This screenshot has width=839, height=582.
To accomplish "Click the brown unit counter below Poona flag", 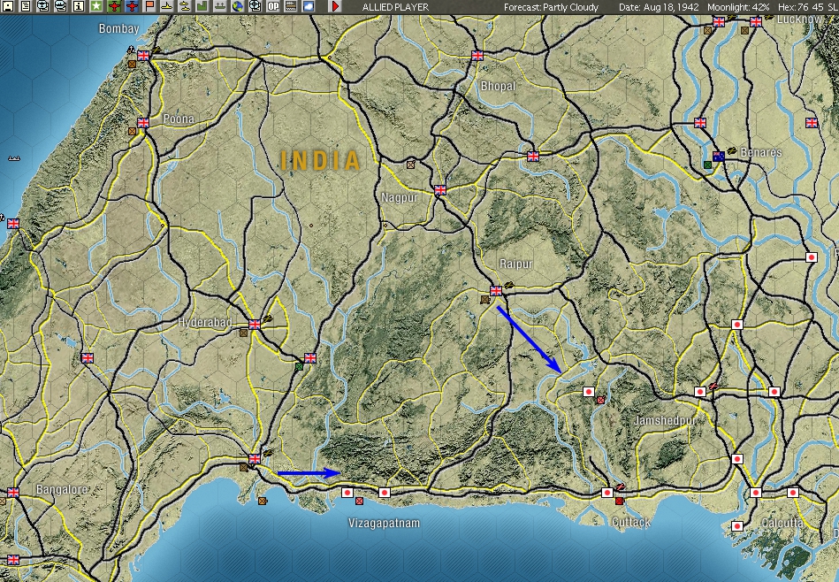I will pyautogui.click(x=132, y=131).
